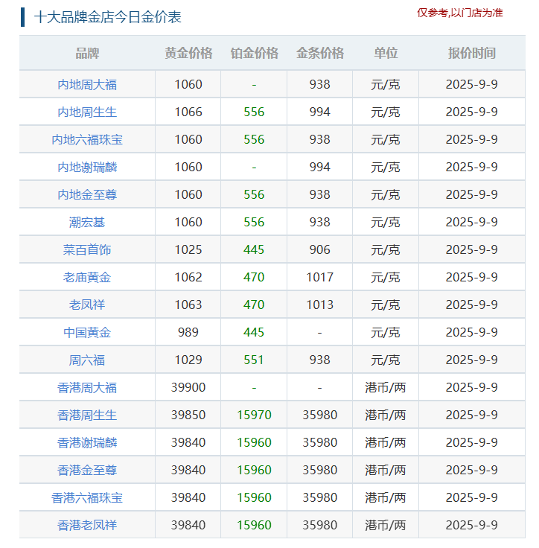This screenshot has height=548, width=539.
Task: Click the 潮宏基 brand link
Action: click(x=87, y=223)
